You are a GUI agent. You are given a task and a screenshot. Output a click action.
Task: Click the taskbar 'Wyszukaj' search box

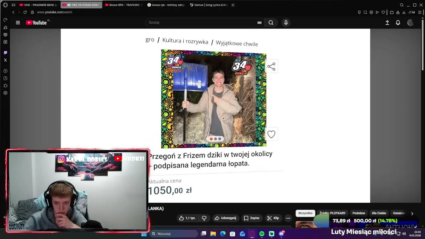pyautogui.click(x=173, y=234)
